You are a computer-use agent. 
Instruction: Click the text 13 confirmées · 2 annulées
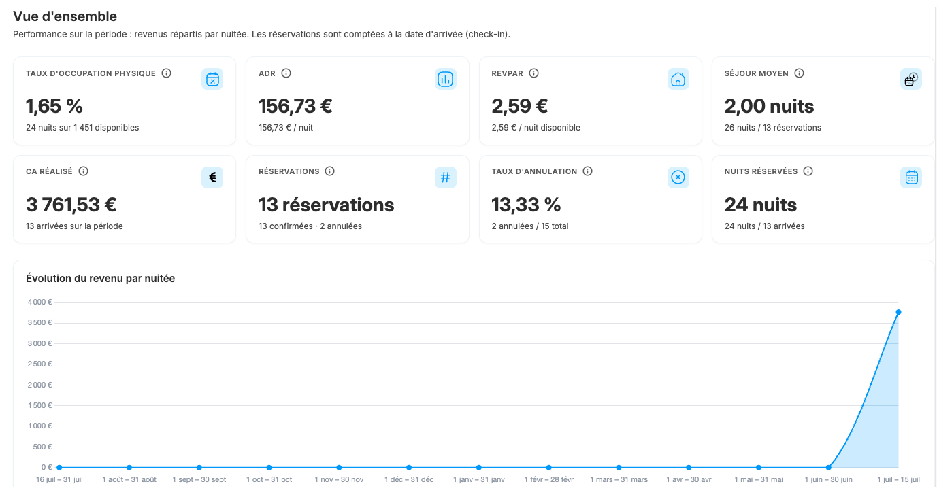pos(310,226)
